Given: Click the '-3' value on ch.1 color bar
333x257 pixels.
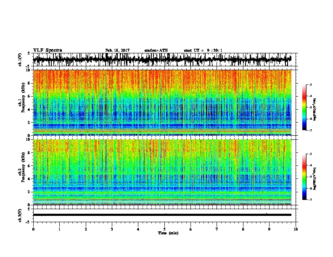Looking at the screenshot, I should pyautogui.click(x=310, y=84).
